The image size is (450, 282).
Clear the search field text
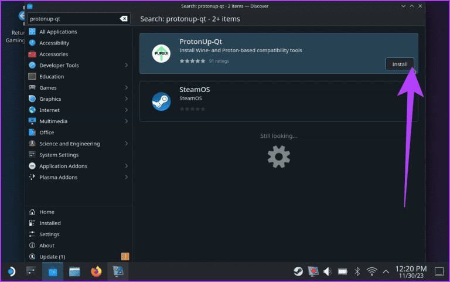tap(124, 19)
